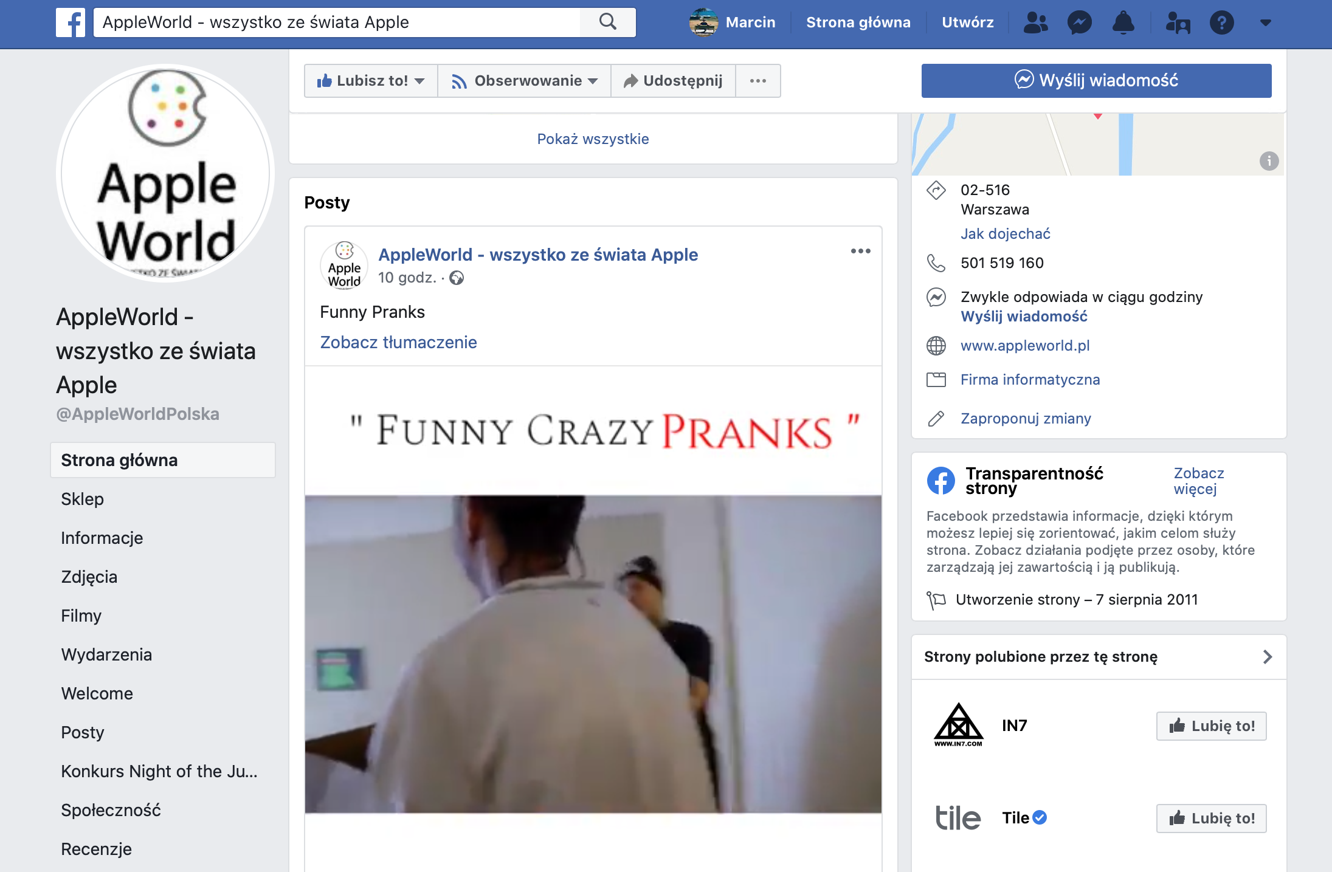
Task: Click Utwórz in the top bar
Action: [x=967, y=22]
